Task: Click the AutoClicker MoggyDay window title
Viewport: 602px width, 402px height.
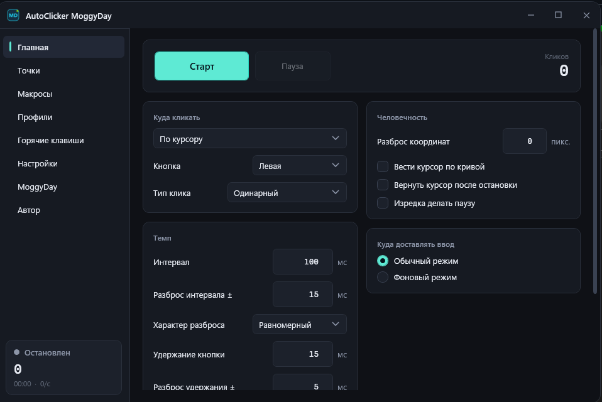Action: (68, 16)
